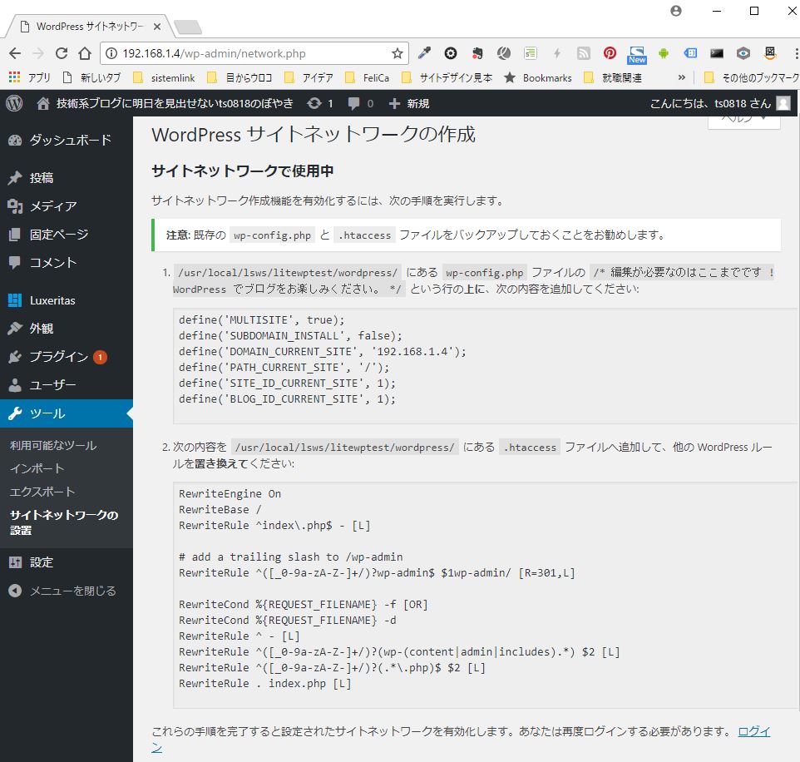
Task: Open Chrome profile account icon
Action: 676,11
